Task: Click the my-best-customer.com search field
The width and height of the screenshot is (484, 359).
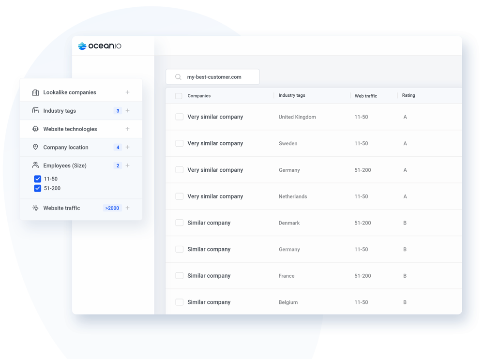Action: tap(212, 77)
